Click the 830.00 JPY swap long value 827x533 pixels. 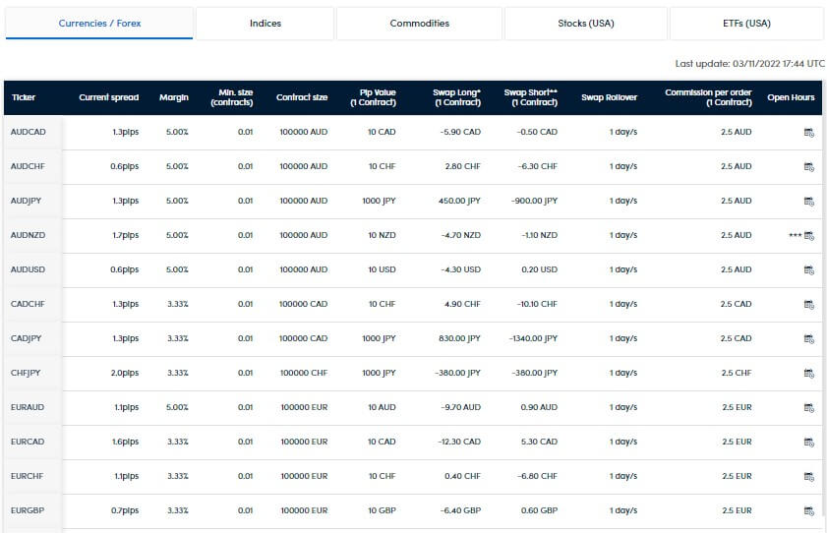(459, 338)
